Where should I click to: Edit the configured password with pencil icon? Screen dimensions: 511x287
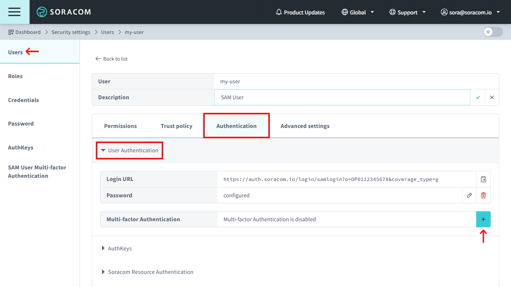[469, 195]
